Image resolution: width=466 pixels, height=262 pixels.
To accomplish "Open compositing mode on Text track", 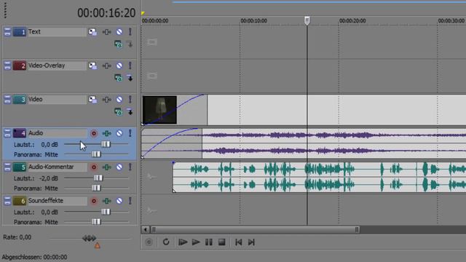I will (x=118, y=44).
